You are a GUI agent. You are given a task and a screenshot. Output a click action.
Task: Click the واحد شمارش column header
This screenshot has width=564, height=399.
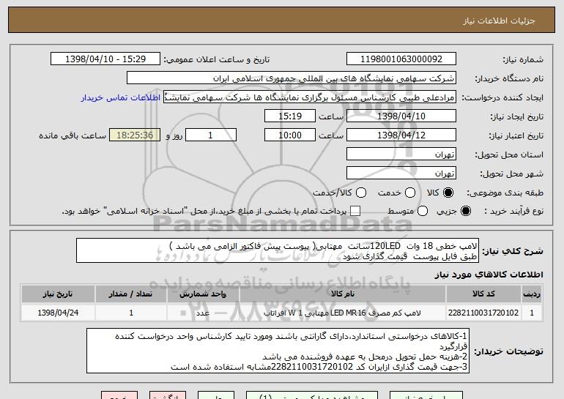pos(203,294)
